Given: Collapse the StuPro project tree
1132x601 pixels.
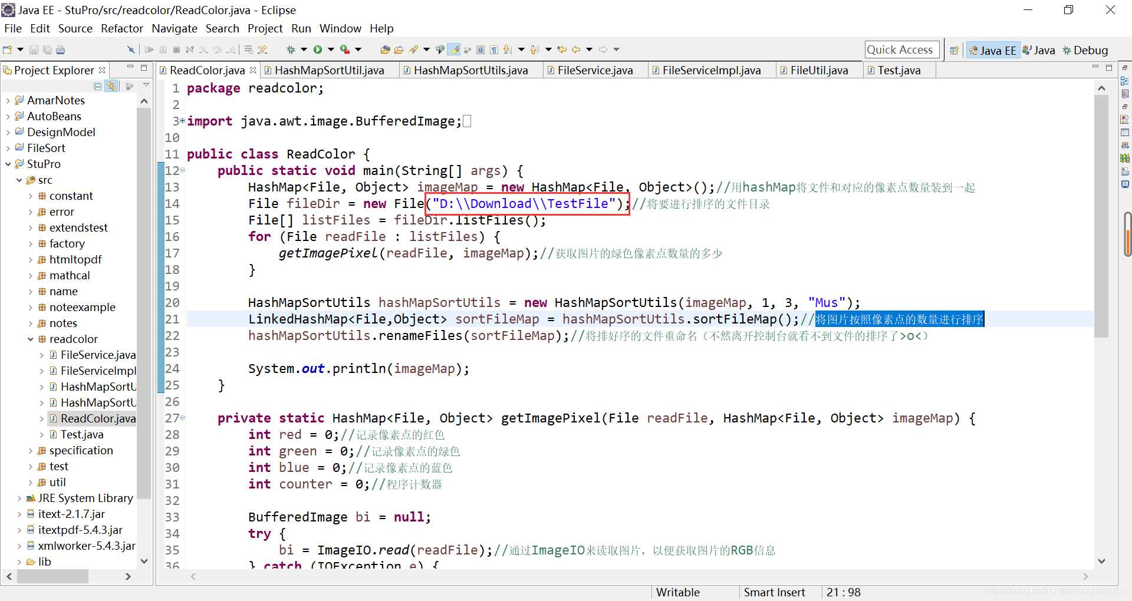Looking at the screenshot, I should click(8, 164).
